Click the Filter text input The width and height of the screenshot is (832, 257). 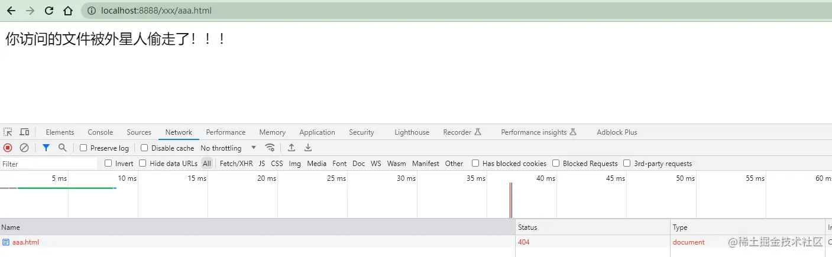(49, 164)
